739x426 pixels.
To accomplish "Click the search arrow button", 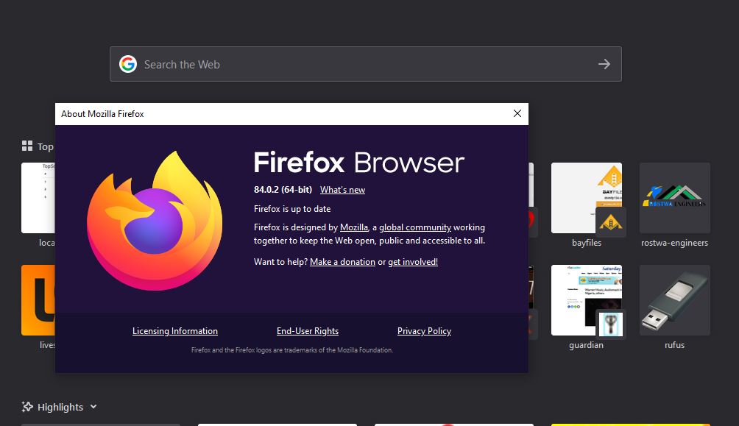I will coord(604,64).
